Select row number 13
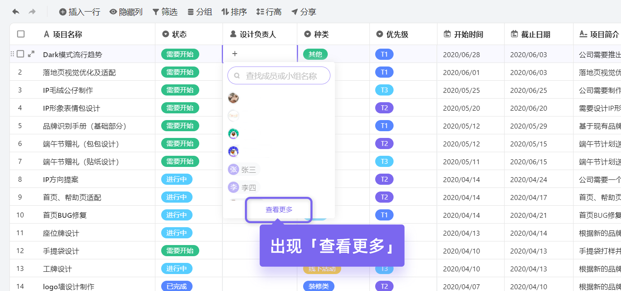 [x=20, y=268]
